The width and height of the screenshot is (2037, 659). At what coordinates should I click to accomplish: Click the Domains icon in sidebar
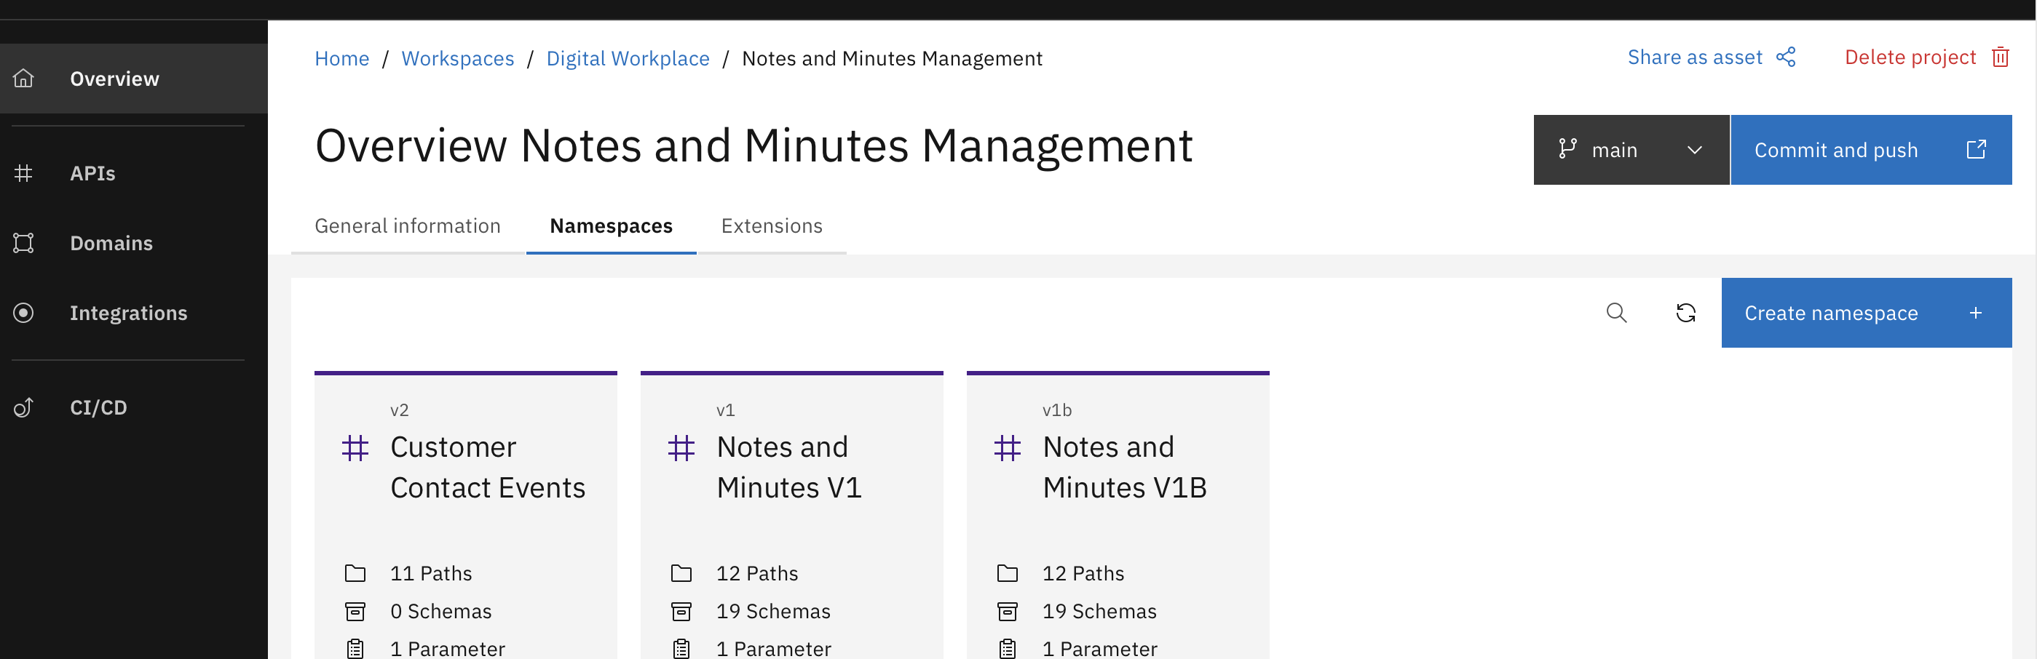(24, 243)
